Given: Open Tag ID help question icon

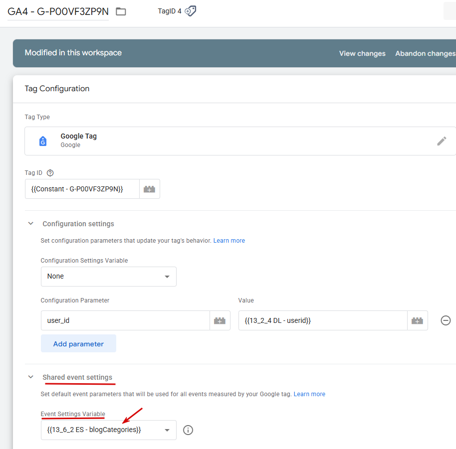Looking at the screenshot, I should 50,173.
